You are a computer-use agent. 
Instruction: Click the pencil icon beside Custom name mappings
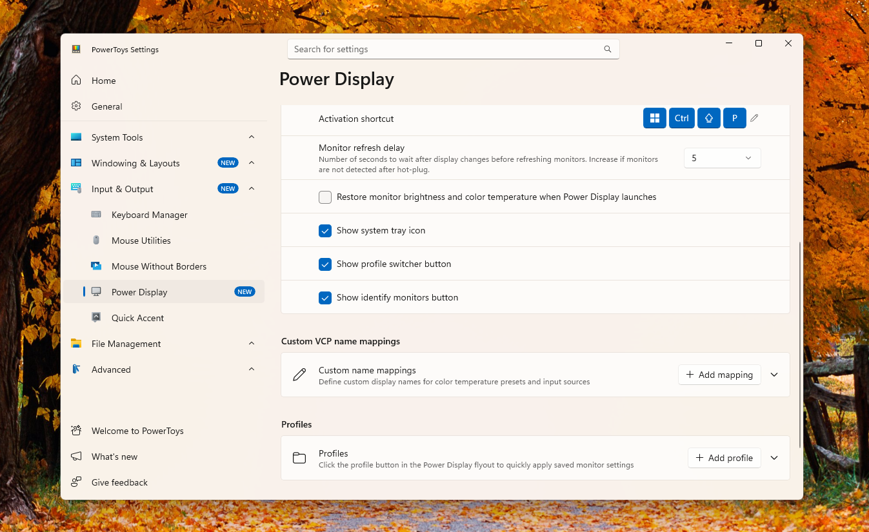pos(299,375)
